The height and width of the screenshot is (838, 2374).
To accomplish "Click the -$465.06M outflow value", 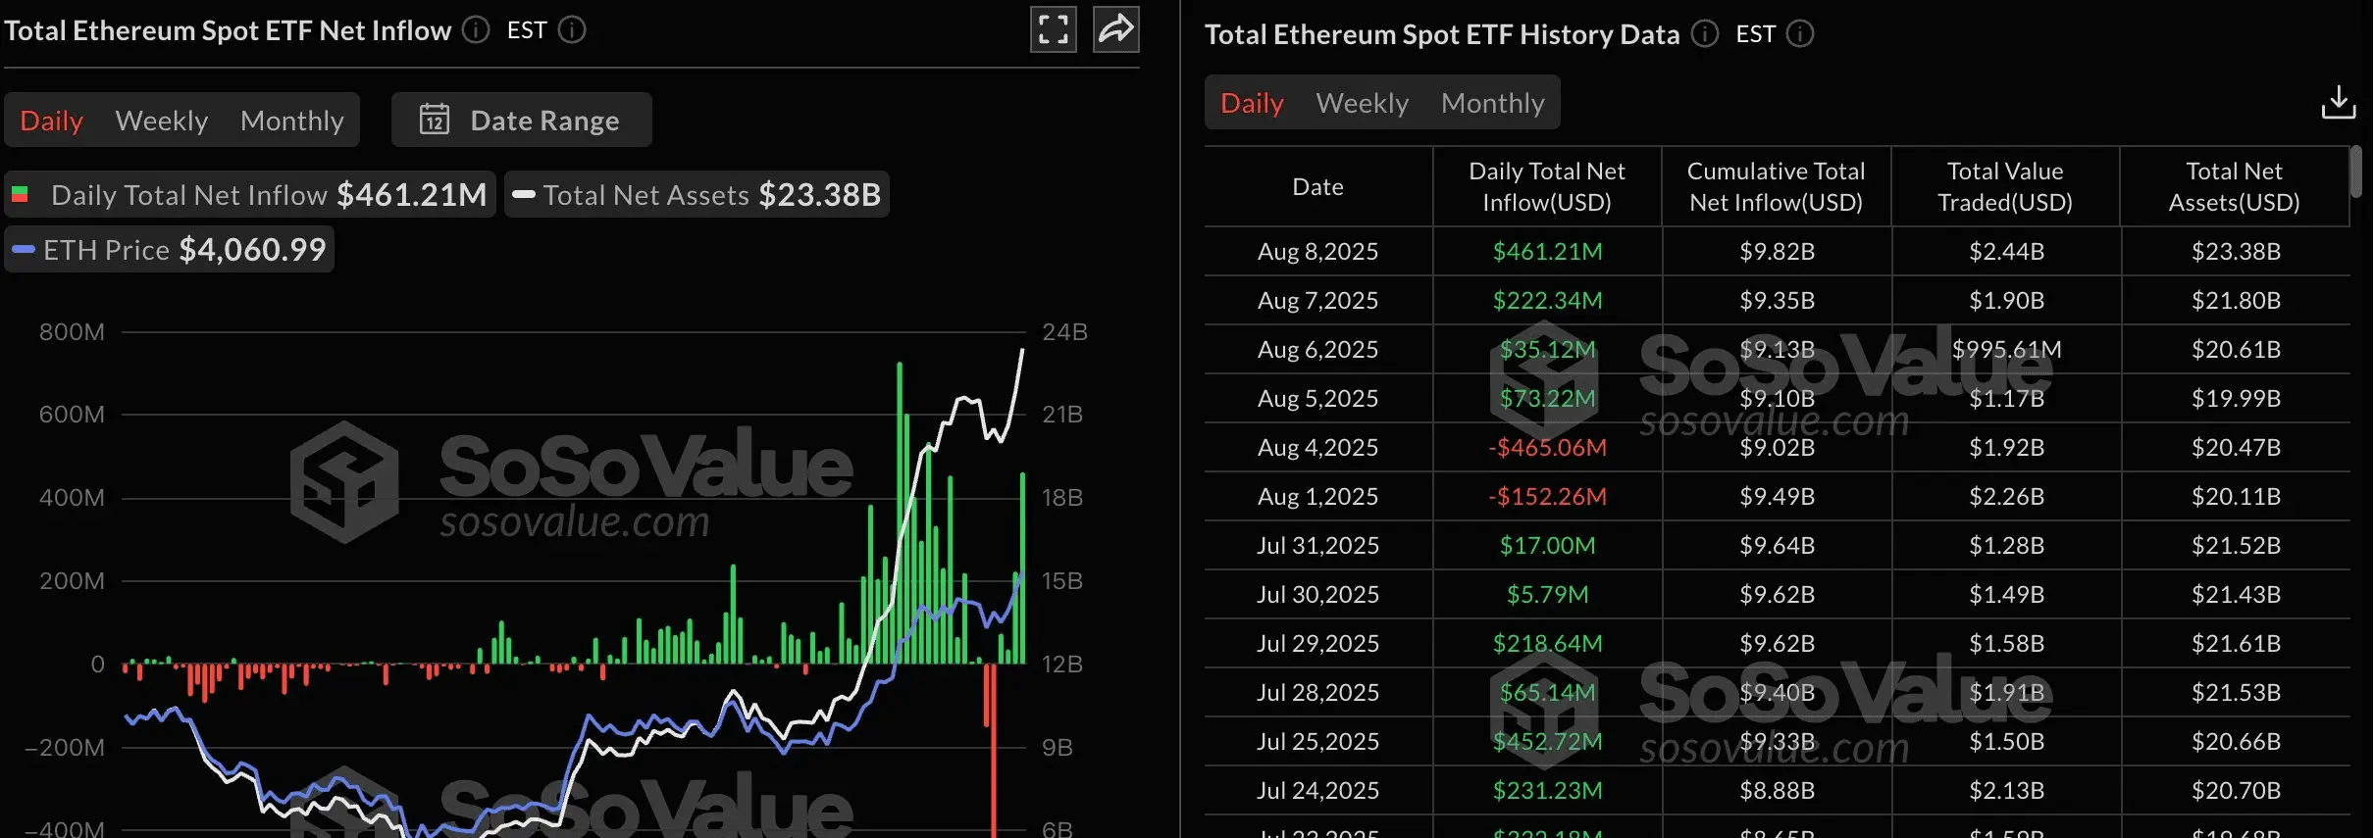I will (x=1547, y=447).
